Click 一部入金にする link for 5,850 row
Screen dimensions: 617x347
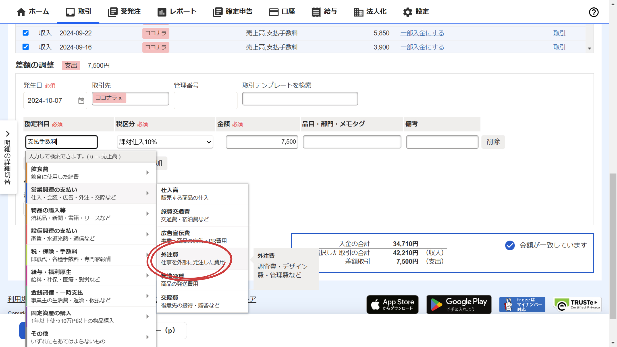pyautogui.click(x=422, y=33)
